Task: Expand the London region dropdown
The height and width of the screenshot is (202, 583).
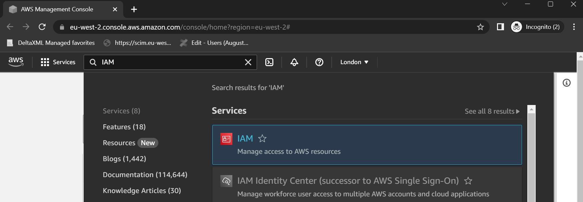Action: [354, 62]
